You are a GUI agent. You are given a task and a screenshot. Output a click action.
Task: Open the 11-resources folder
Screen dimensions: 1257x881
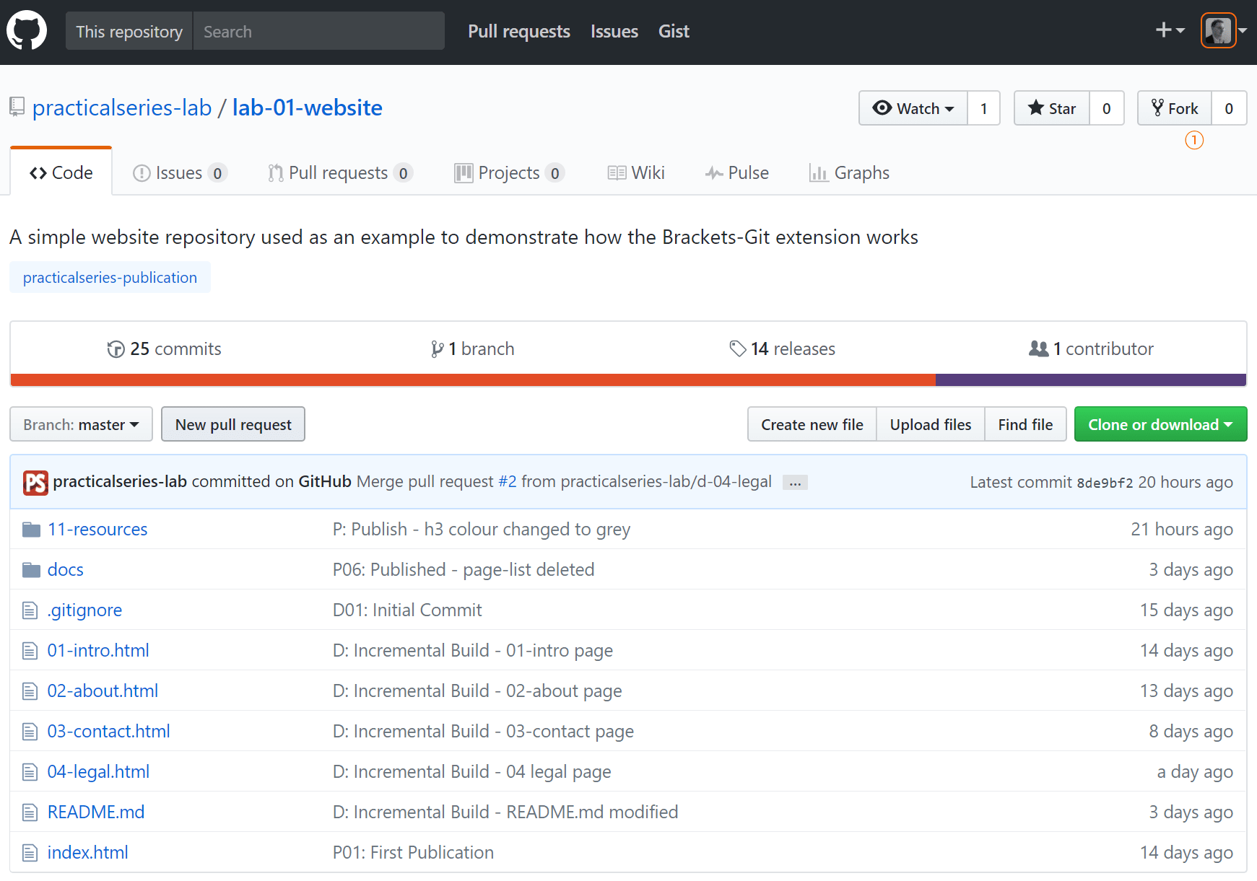(x=97, y=530)
